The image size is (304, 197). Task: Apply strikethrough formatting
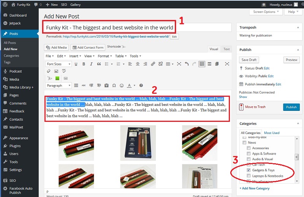tap(84, 85)
